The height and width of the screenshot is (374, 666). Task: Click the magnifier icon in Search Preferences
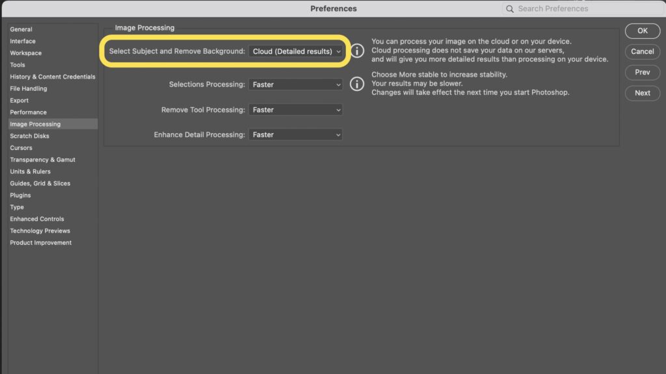[x=510, y=9]
